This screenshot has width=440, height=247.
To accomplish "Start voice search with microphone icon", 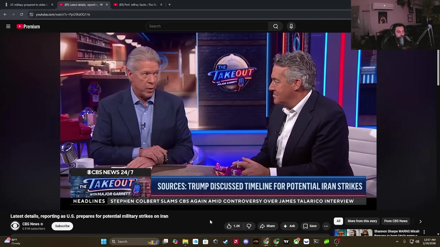I will (291, 26).
